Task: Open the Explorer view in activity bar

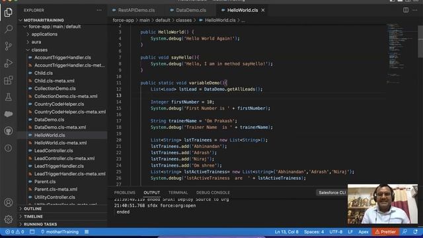Action: [x=9, y=12]
